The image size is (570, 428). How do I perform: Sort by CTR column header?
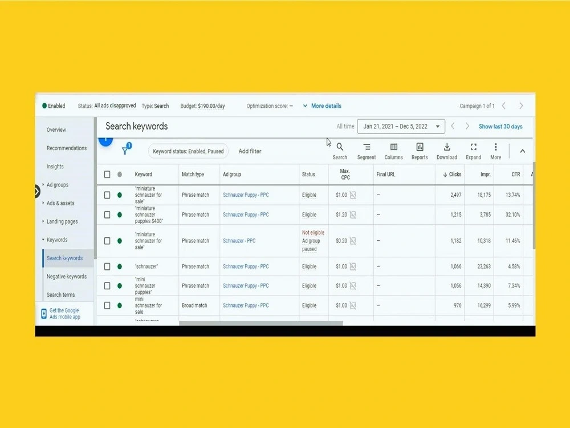click(x=515, y=174)
